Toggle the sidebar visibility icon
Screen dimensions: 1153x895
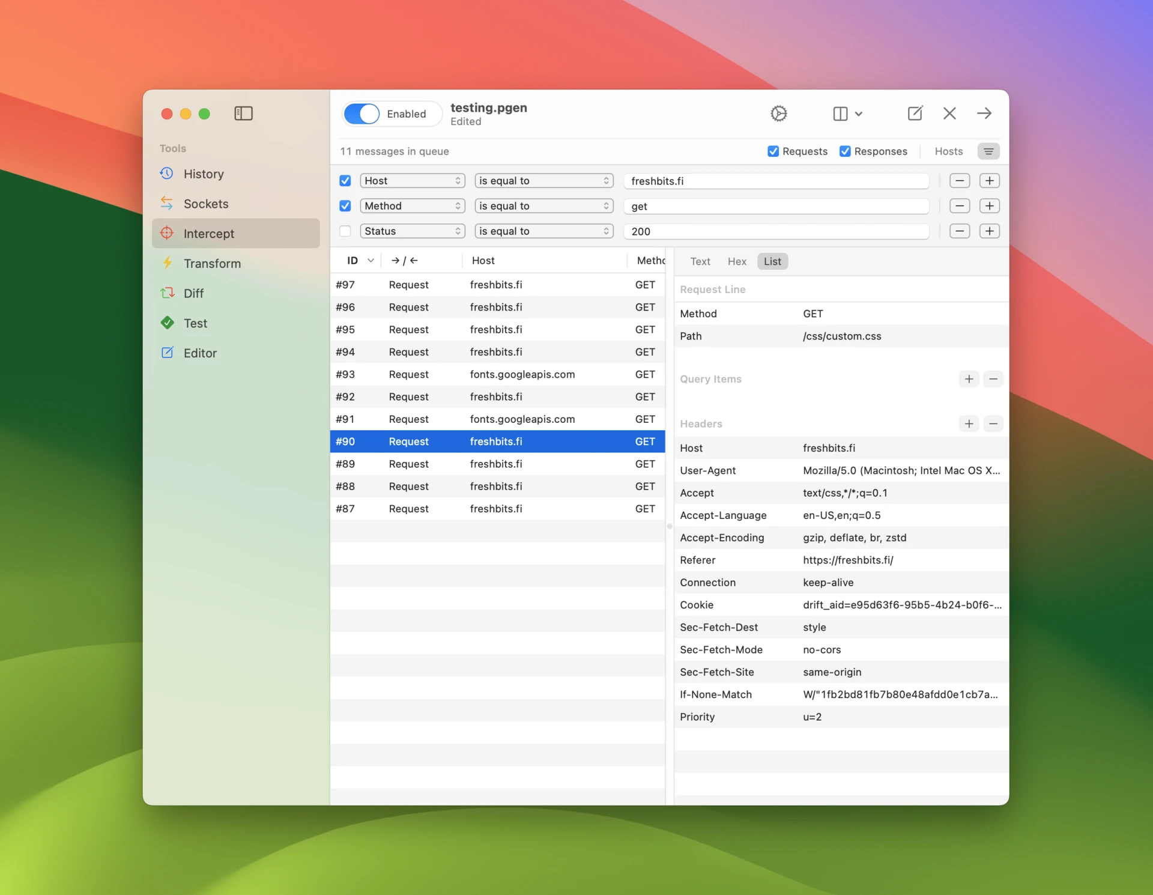pyautogui.click(x=243, y=114)
